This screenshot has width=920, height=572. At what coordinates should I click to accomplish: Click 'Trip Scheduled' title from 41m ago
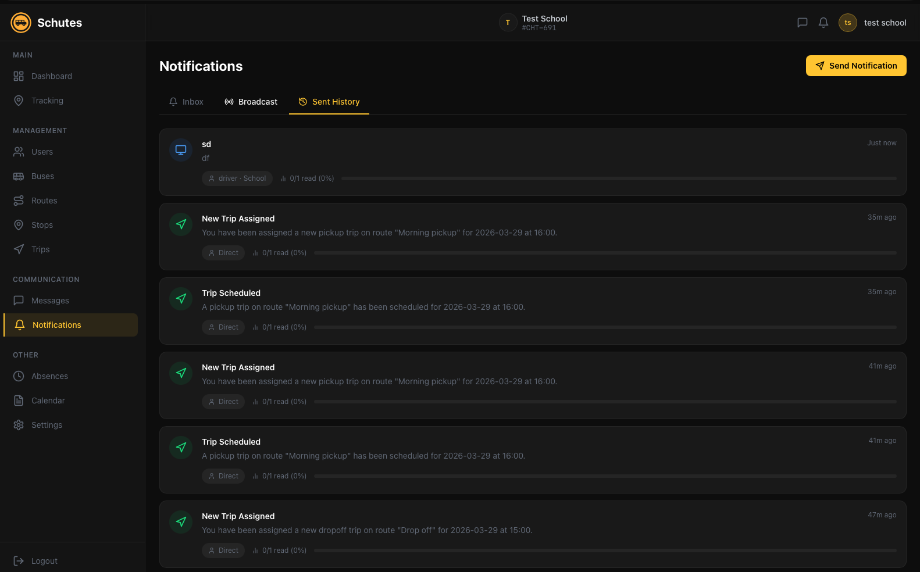point(231,442)
